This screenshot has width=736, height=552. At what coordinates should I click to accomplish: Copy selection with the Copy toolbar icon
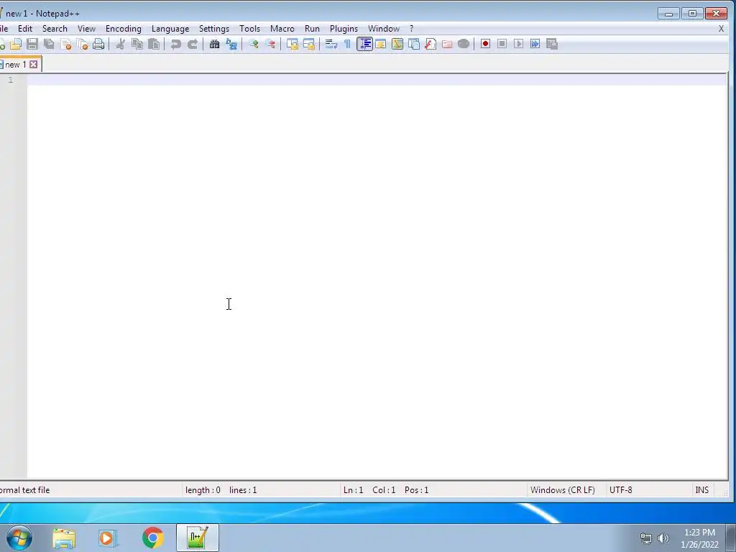(137, 44)
